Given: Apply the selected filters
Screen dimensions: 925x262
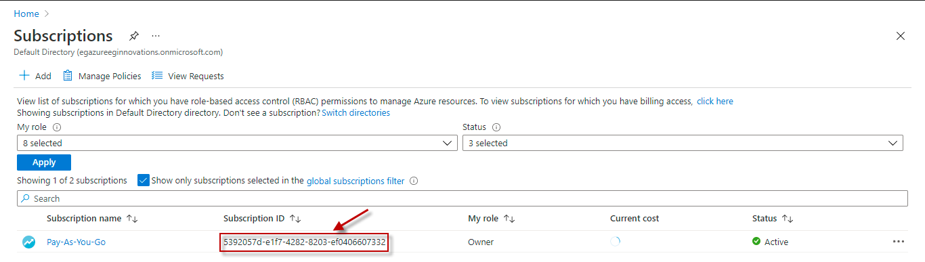Looking at the screenshot, I should point(44,162).
